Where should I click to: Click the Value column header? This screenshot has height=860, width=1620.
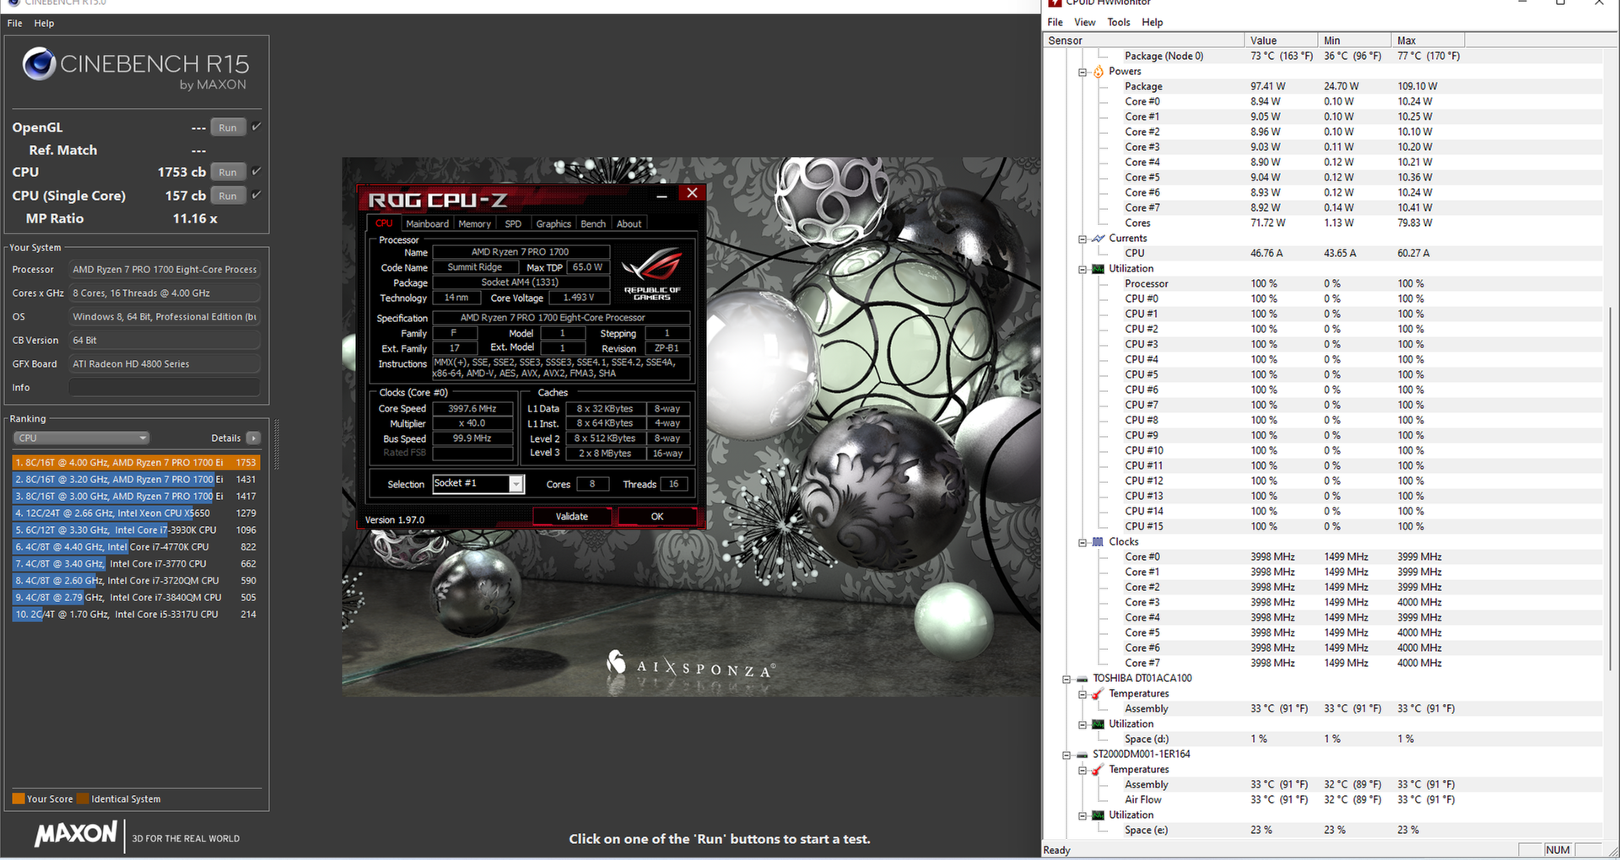(1281, 40)
